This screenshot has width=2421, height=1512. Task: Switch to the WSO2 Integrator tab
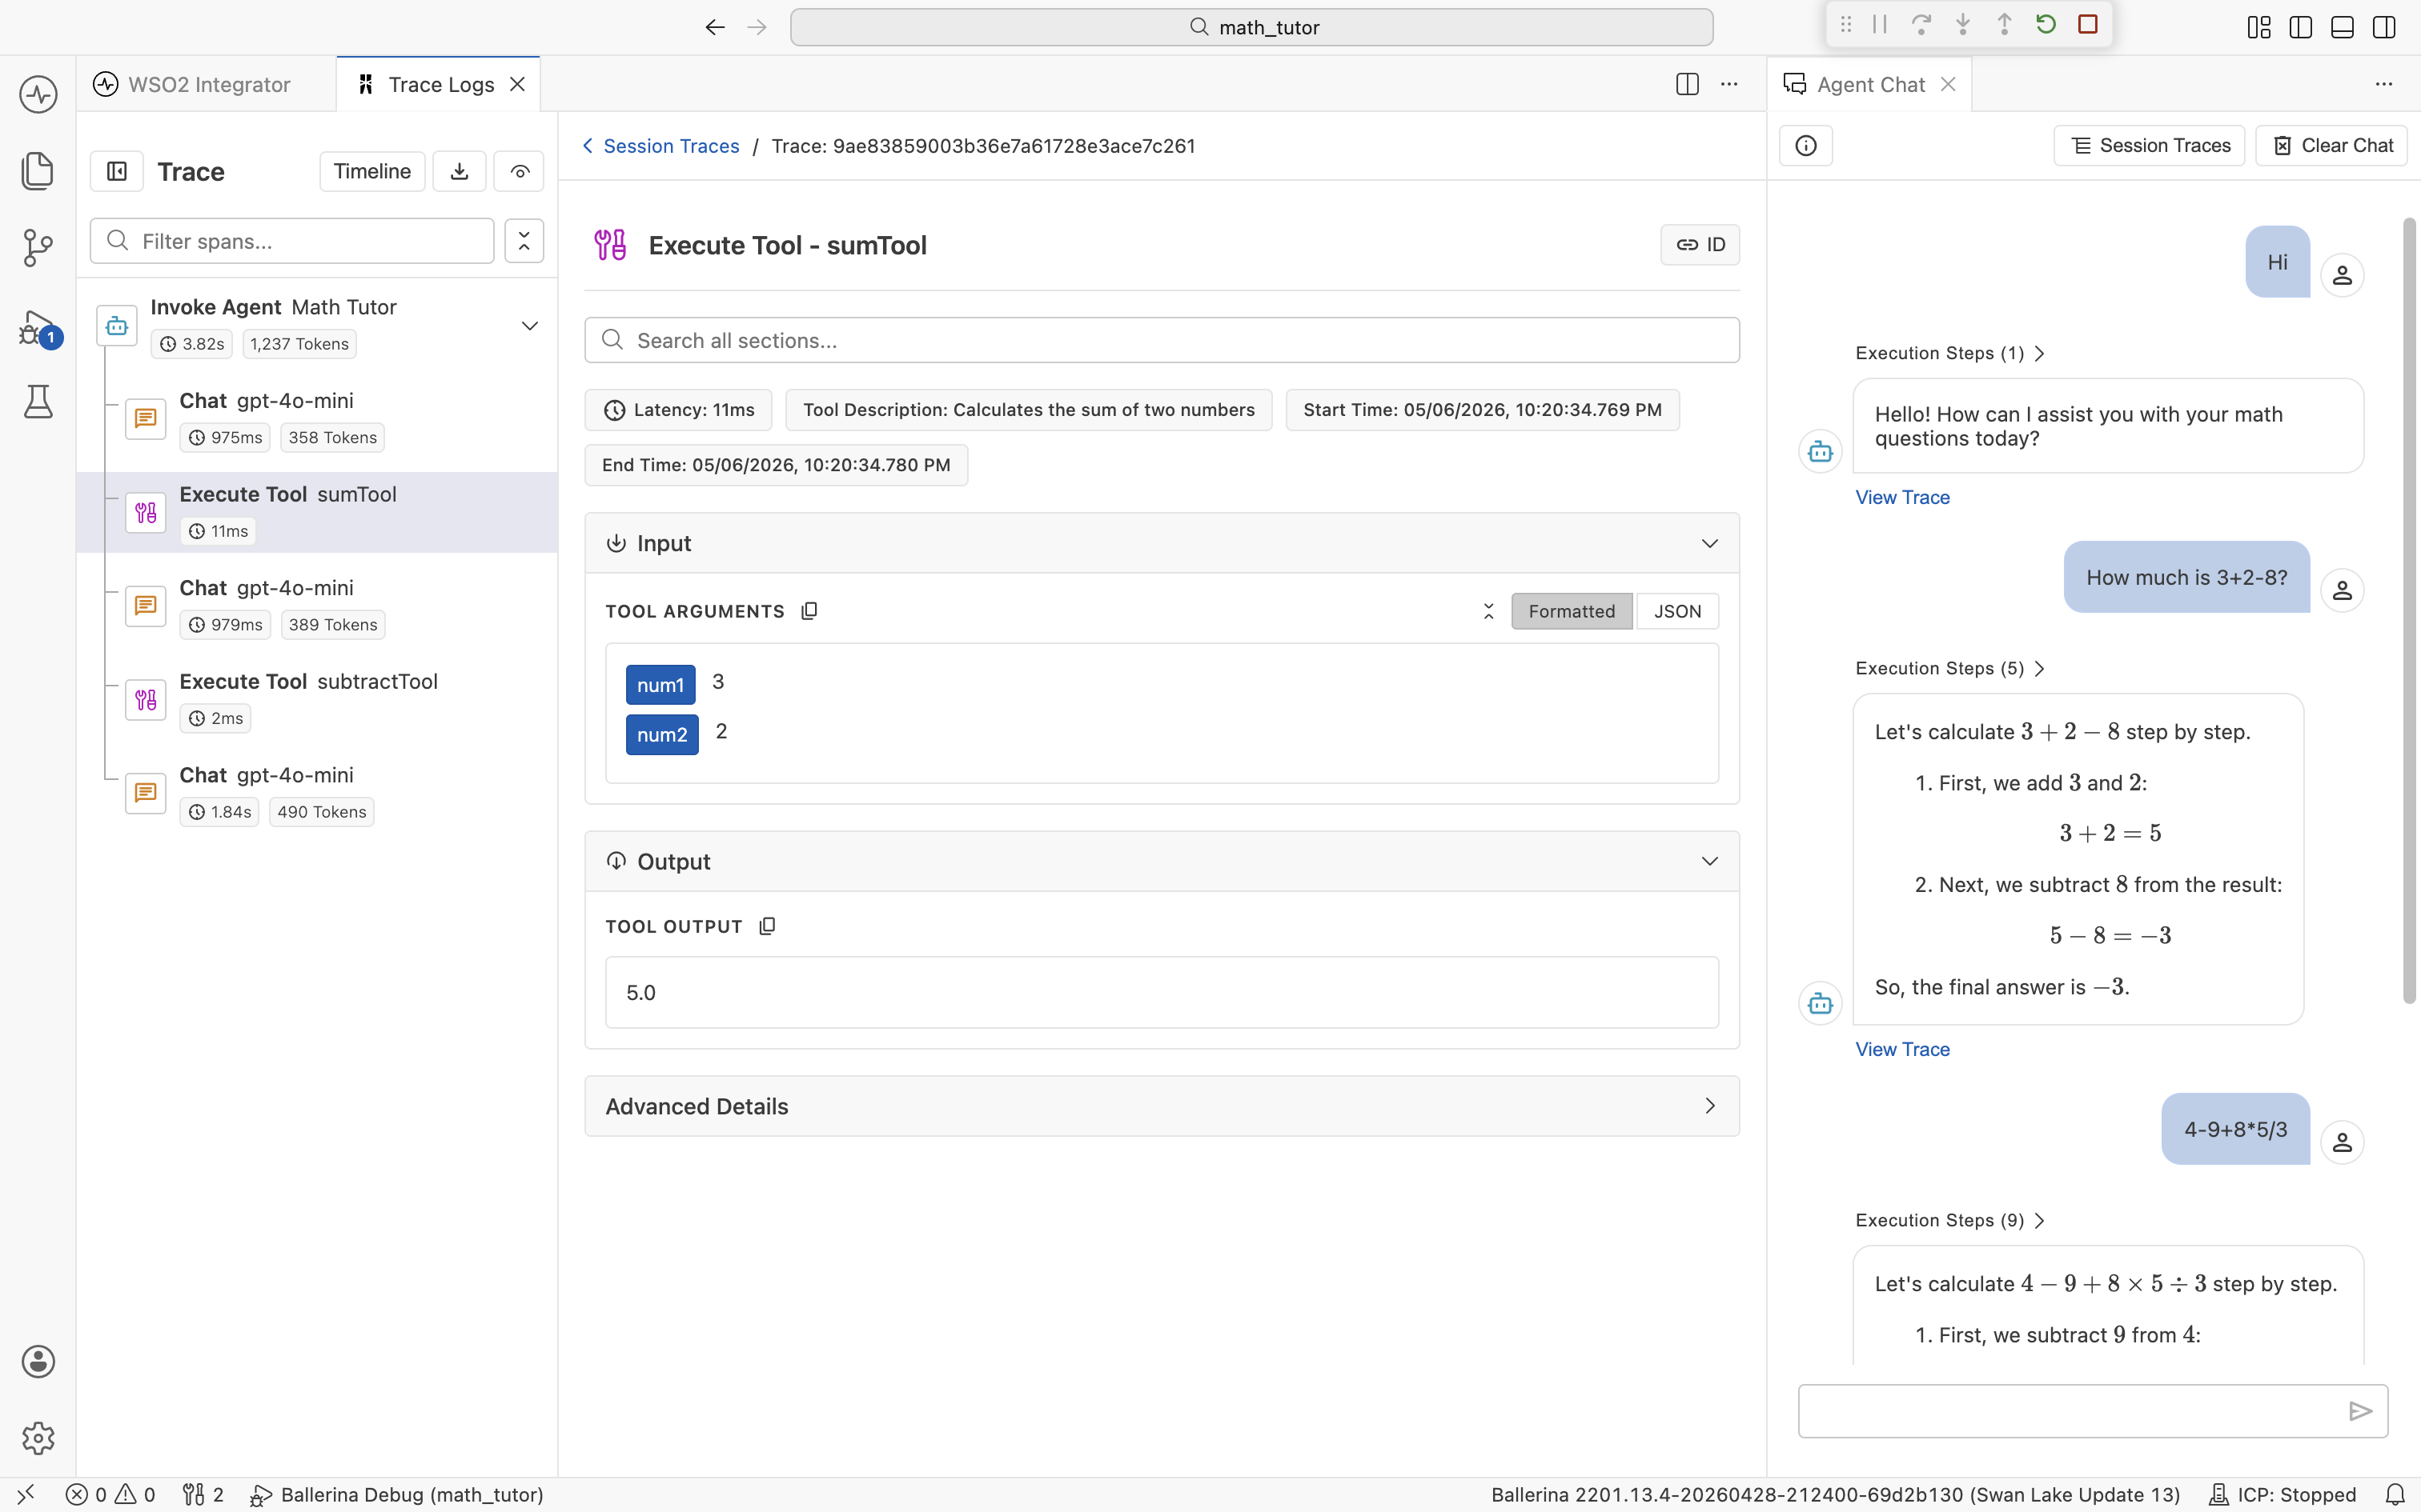(206, 84)
